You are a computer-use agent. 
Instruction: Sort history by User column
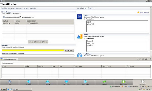(66, 66)
